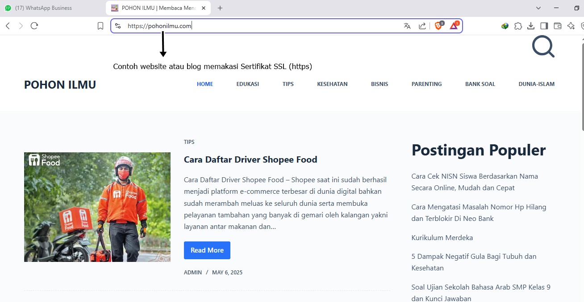Open the extensions puzzle icon
The height and width of the screenshot is (302, 584).
tap(518, 26)
